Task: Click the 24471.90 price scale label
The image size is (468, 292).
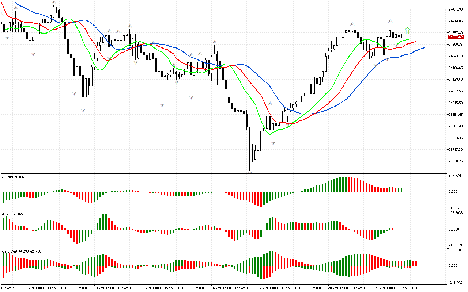Action: [x=456, y=9]
